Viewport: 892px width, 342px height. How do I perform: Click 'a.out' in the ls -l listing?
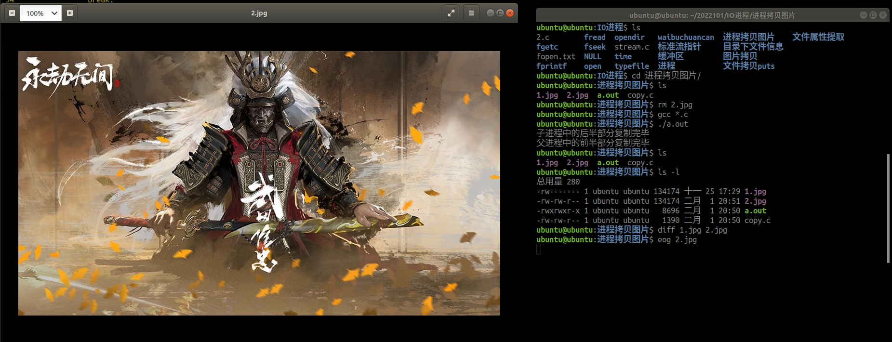click(x=755, y=210)
